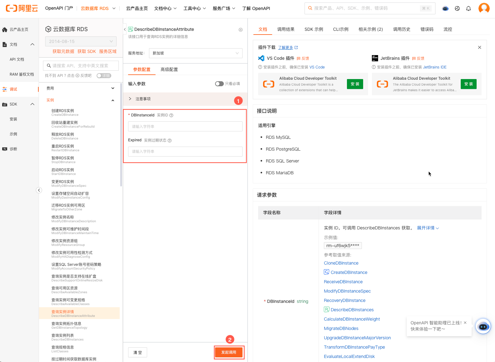Image resolution: width=495 pixels, height=362 pixels.
Task: Collapse the API list panel arrow
Action: click(125, 29)
